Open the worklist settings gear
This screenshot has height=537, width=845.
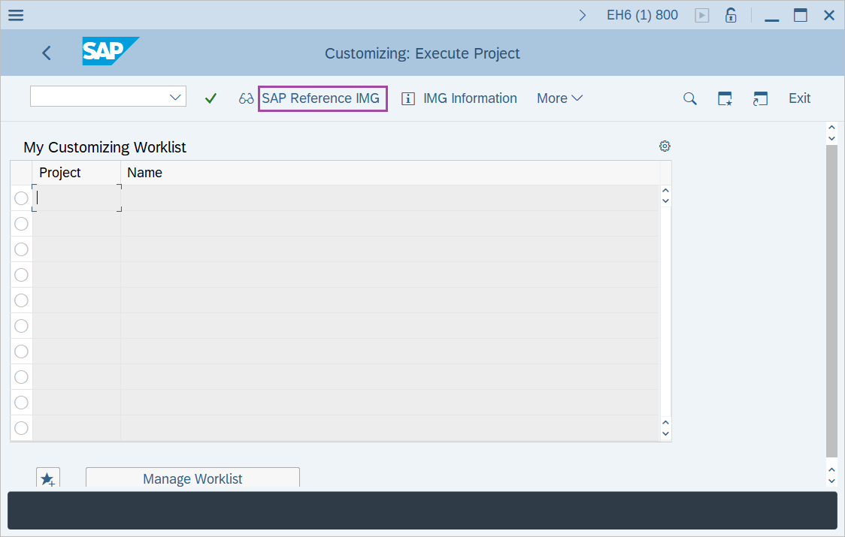point(665,146)
